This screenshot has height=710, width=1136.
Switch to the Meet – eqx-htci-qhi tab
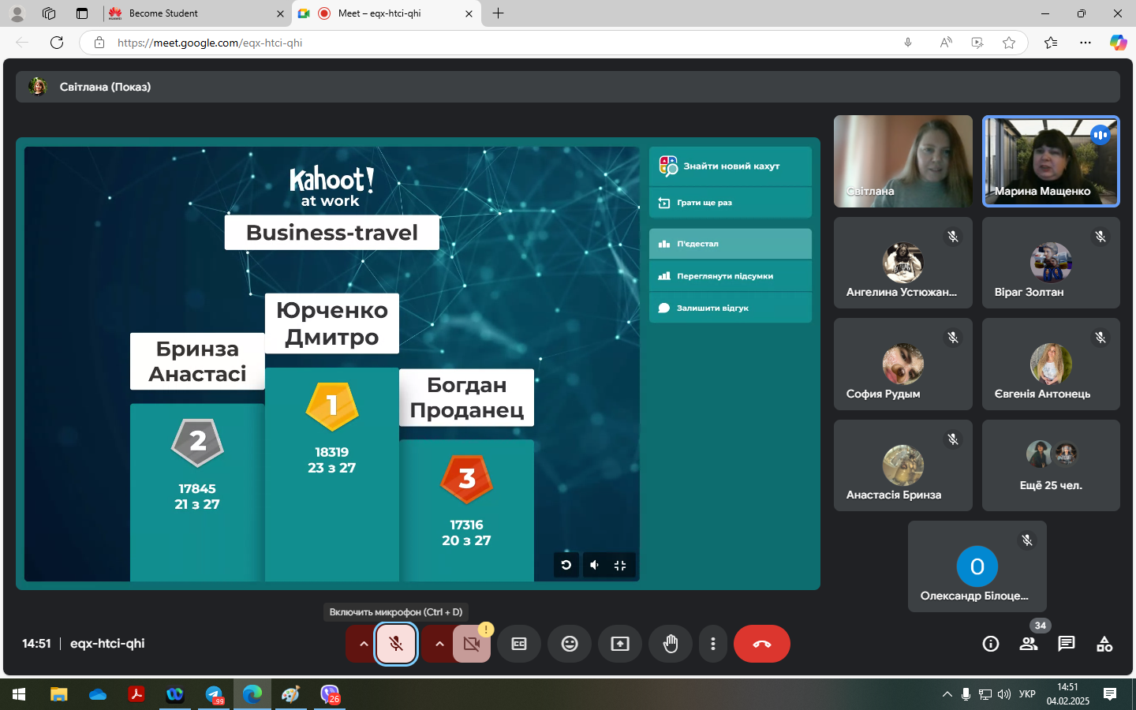pyautogui.click(x=387, y=13)
